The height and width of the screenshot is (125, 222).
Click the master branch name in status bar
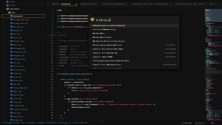tap(186, 123)
